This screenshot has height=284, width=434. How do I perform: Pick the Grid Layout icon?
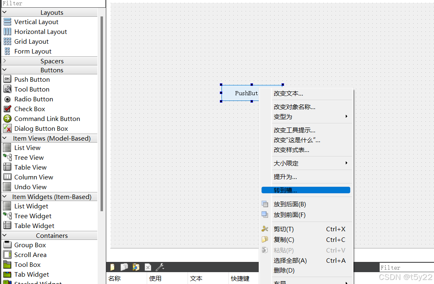[x=7, y=42]
